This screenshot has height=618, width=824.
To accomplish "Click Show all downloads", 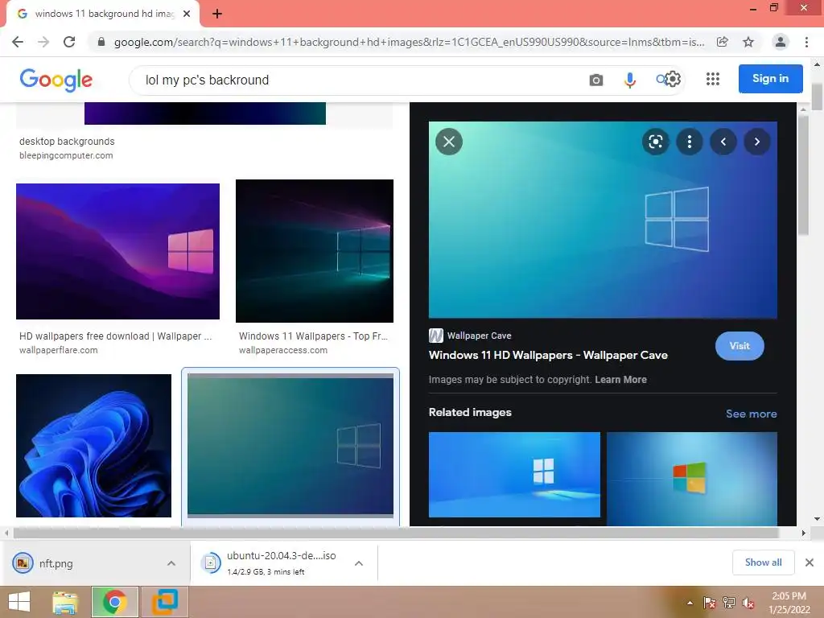I will (763, 562).
